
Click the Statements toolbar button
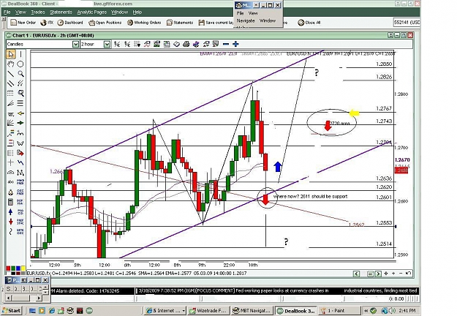tap(180, 23)
